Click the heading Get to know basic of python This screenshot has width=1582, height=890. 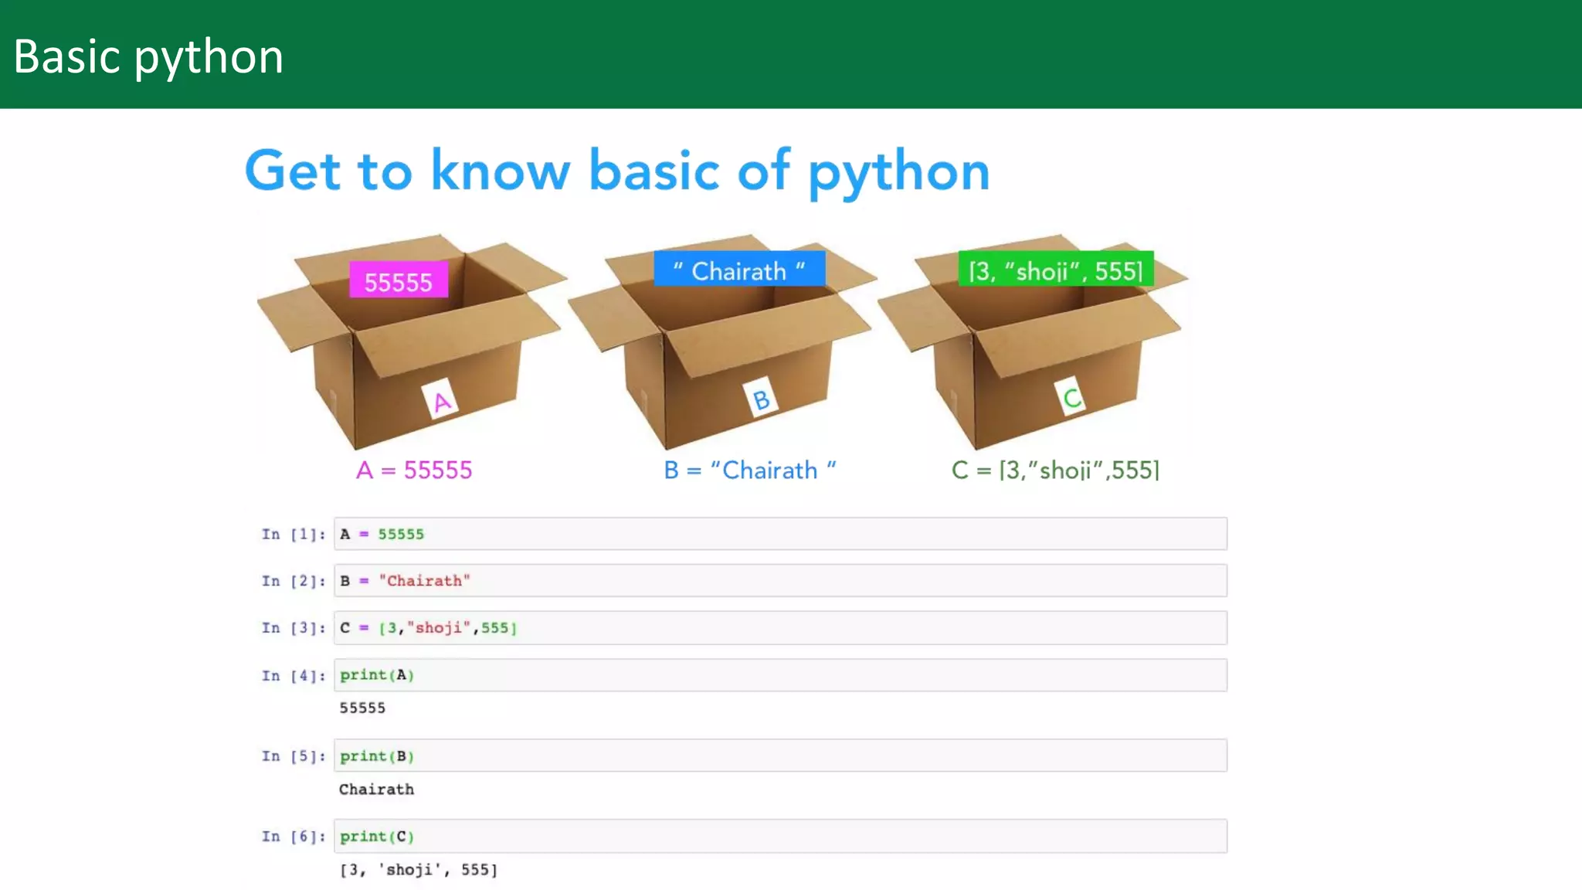617,172
